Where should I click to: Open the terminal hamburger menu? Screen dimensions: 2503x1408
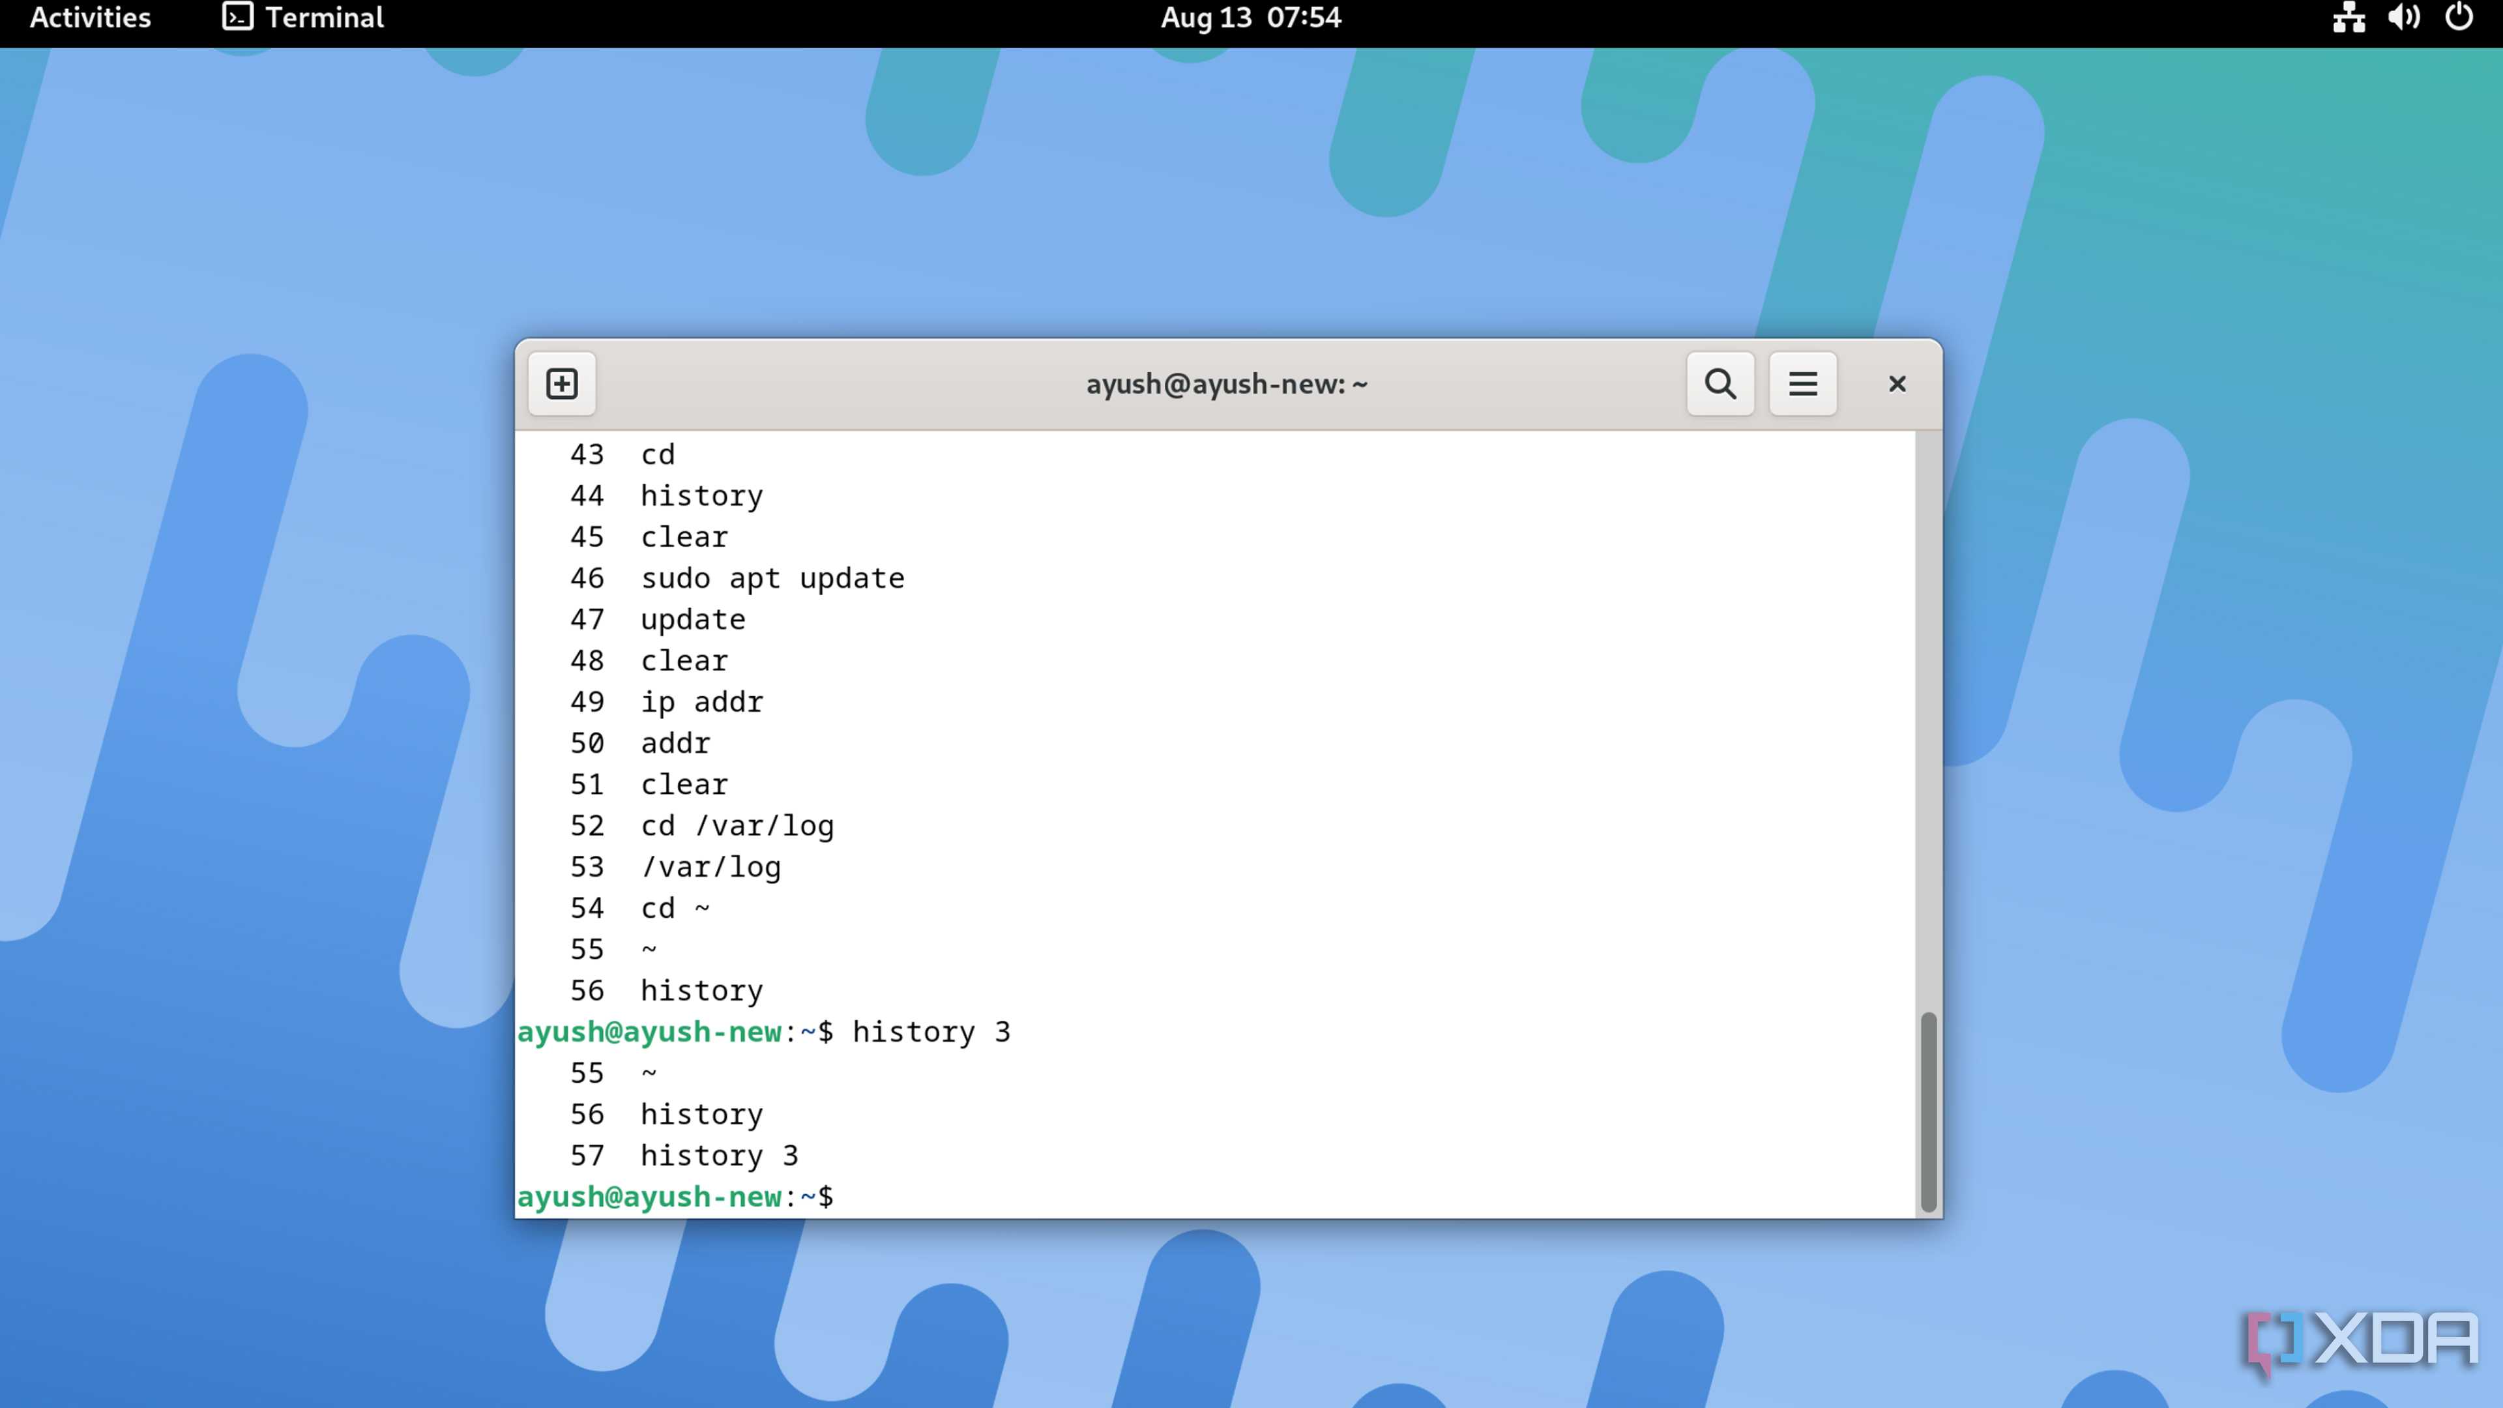point(1802,384)
